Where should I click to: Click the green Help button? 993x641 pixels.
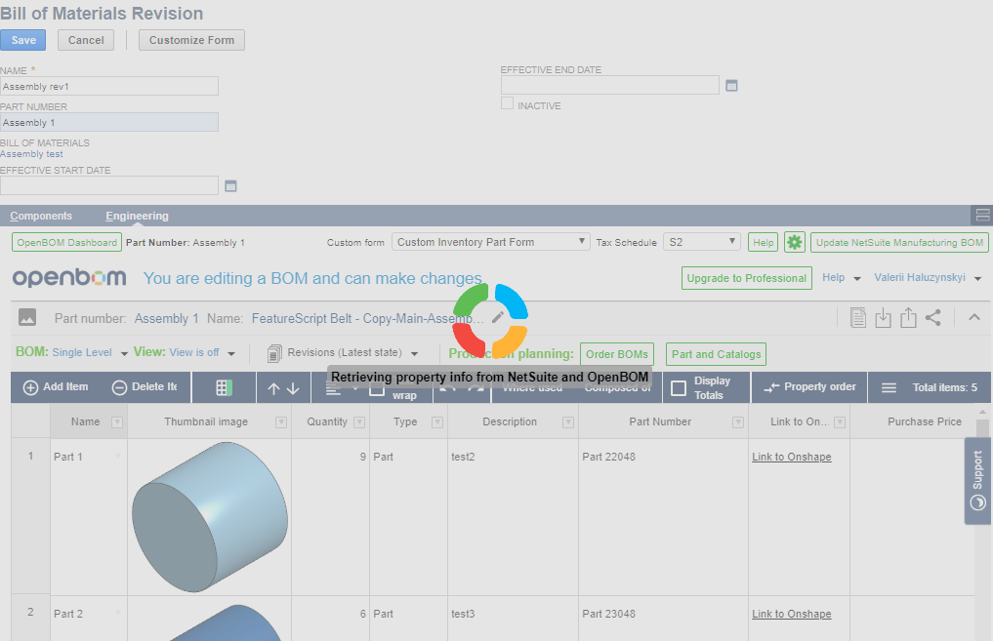[x=764, y=242]
